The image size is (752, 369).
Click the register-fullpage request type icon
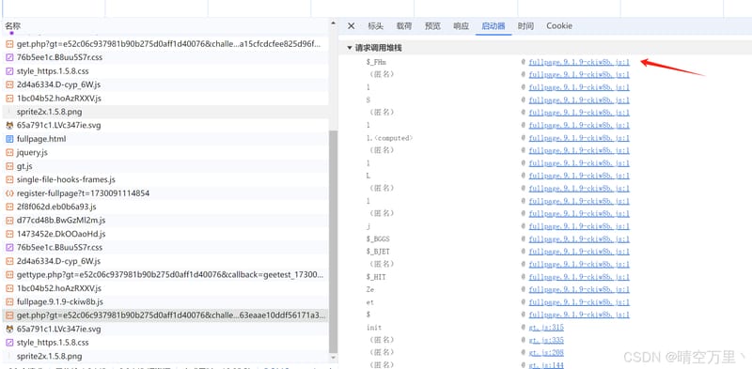(x=9, y=193)
